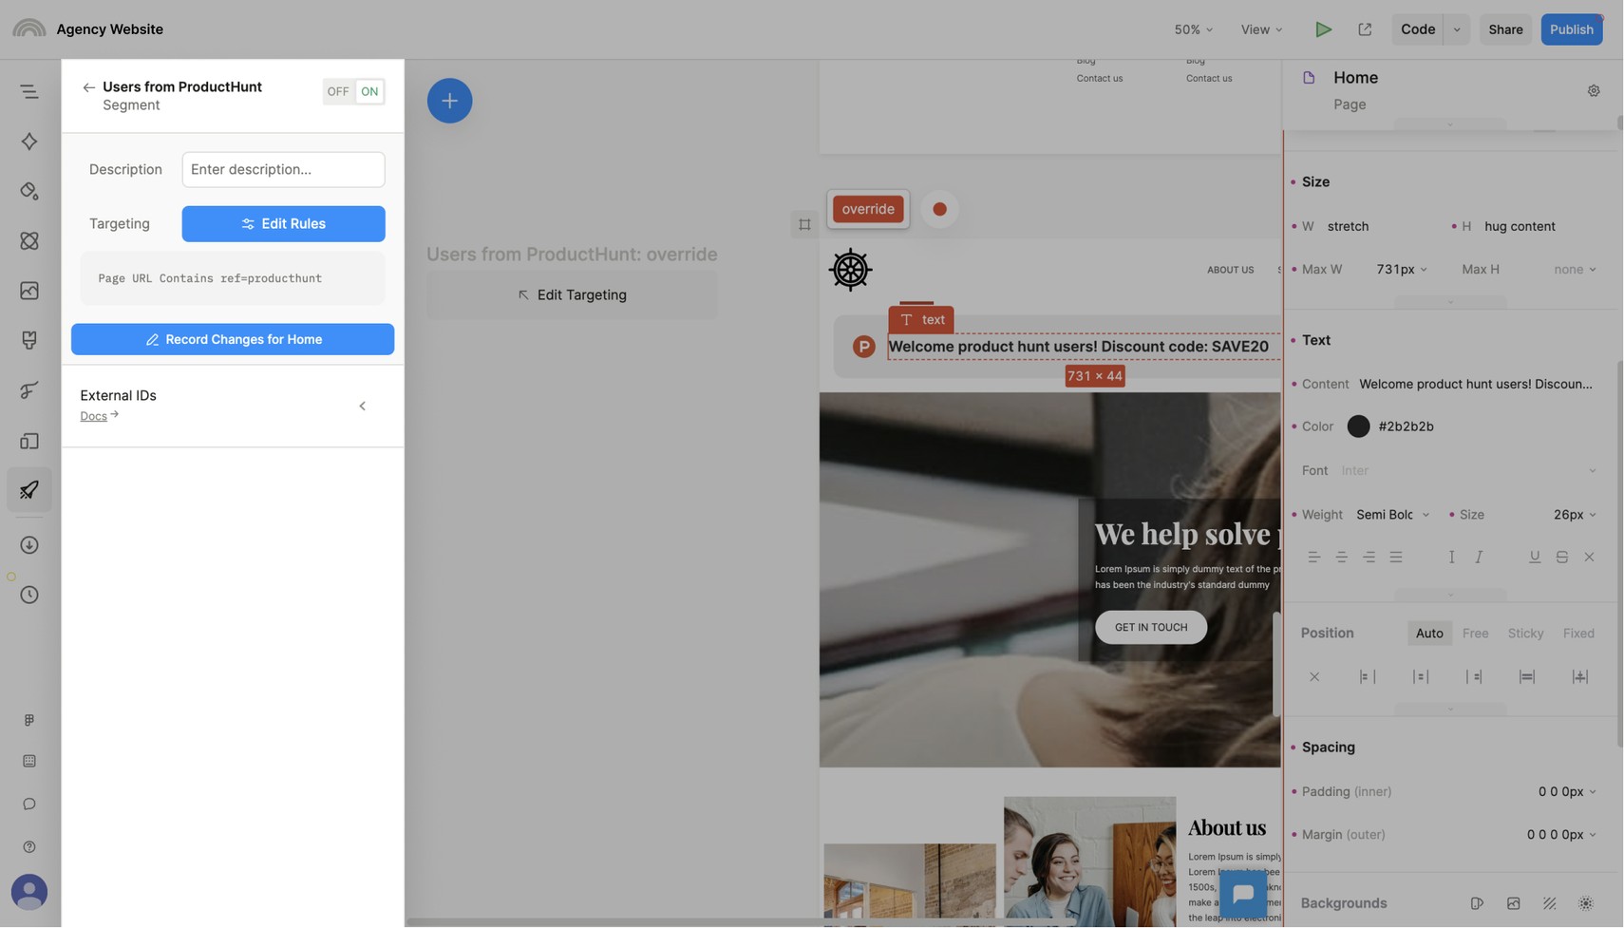Screen dimensions: 1624x928
Task: Open the Max H none dropdown
Action: tap(1575, 270)
